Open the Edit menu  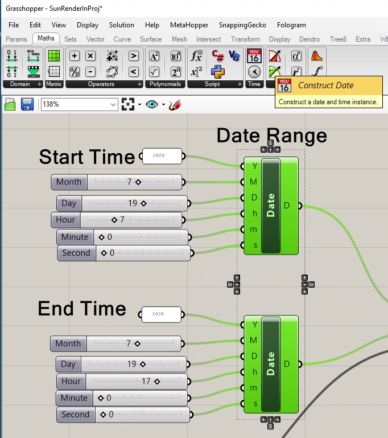35,25
